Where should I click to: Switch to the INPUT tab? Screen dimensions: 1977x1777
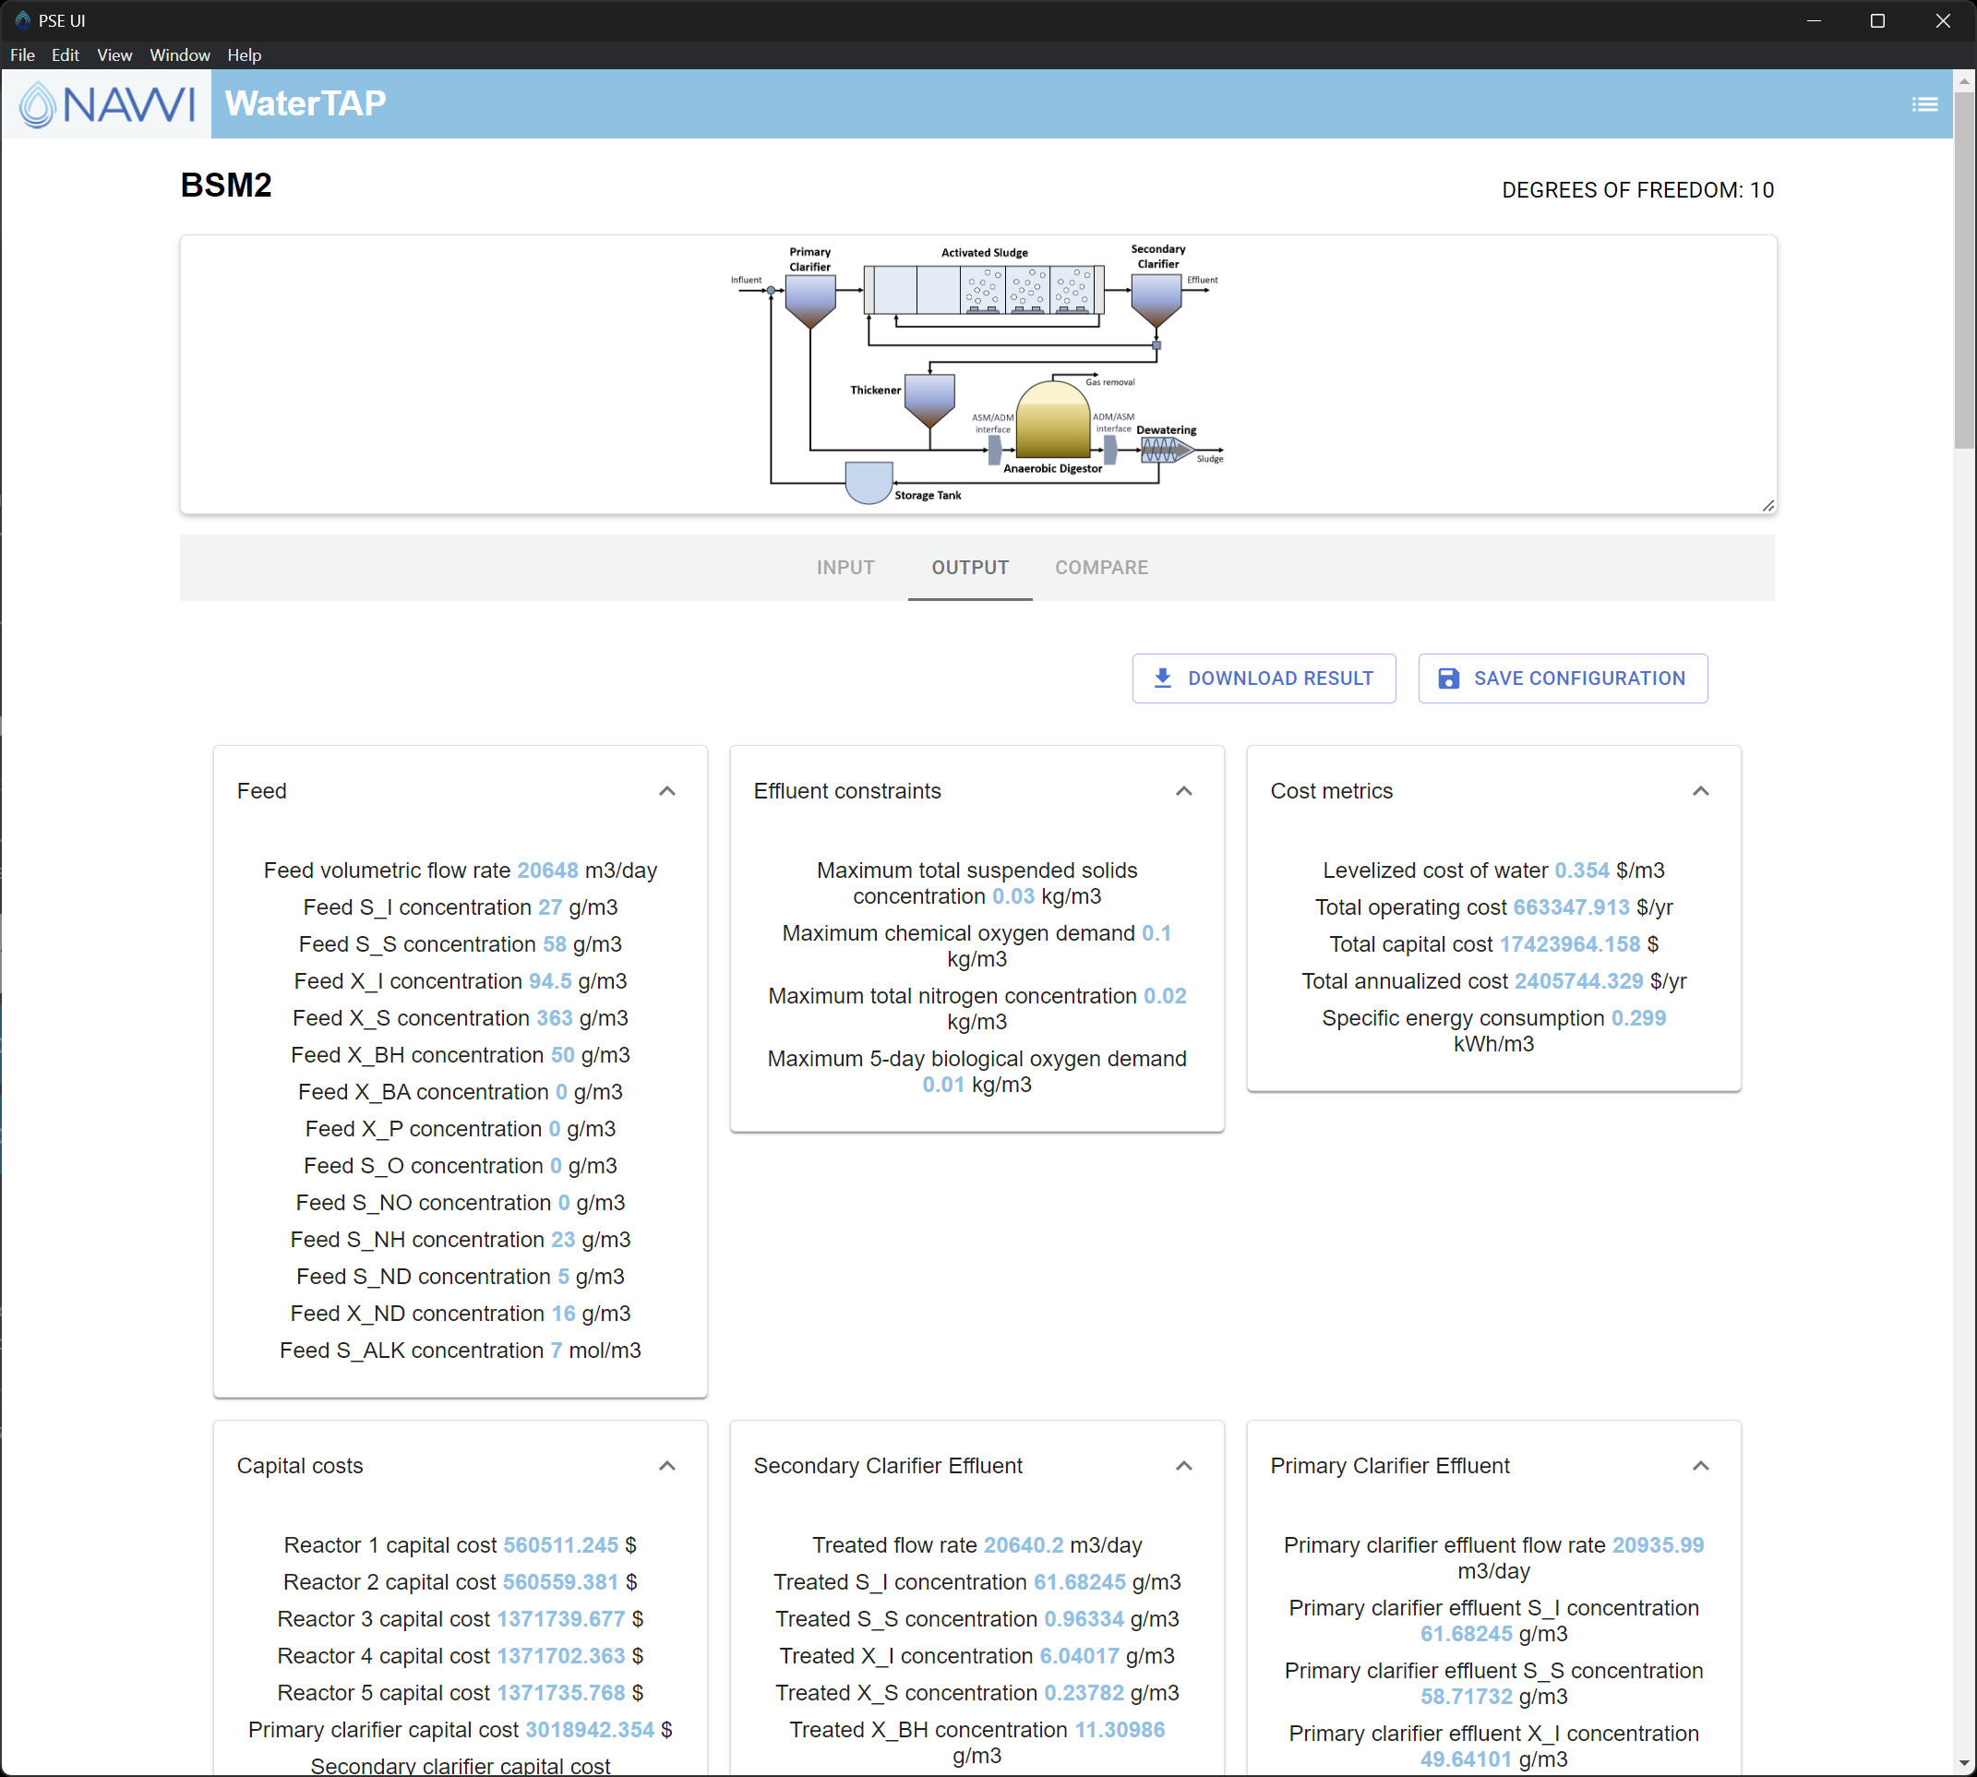(845, 568)
